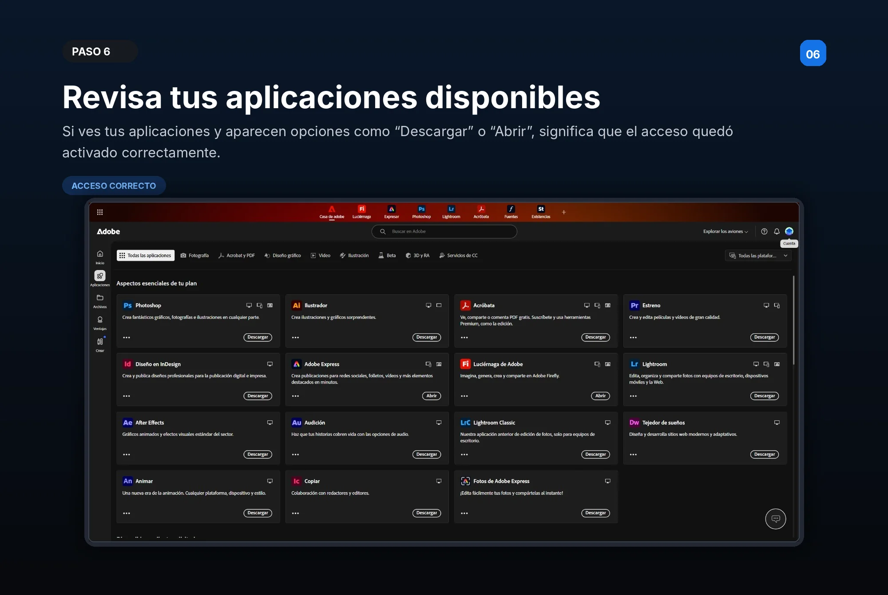Open more options on Adobe Express card

click(296, 396)
